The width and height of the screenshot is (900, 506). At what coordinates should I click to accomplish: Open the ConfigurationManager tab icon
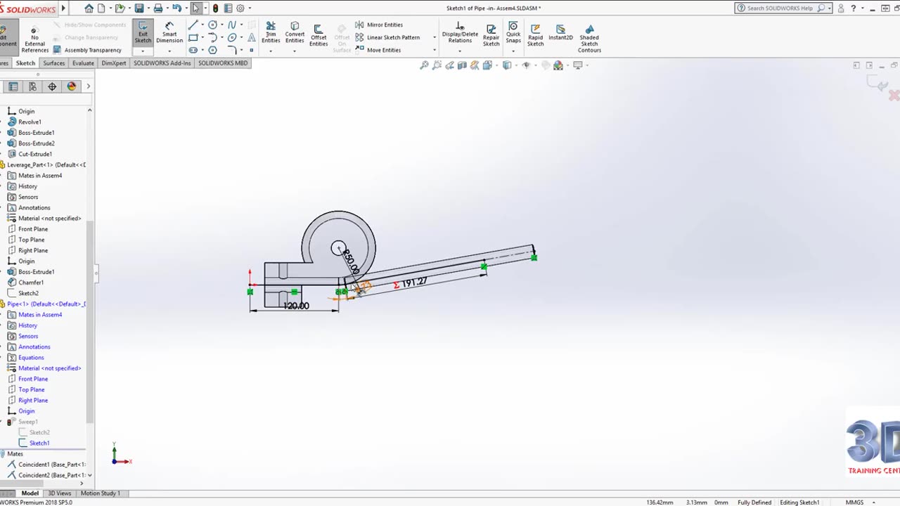click(x=32, y=86)
